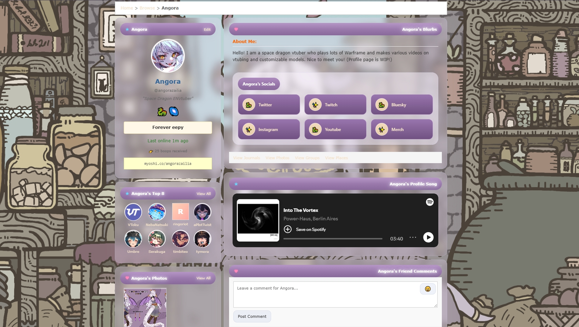Image resolution: width=579 pixels, height=327 pixels.
Task: Open the photo thumbnail in Angora's Photos
Action: (145, 308)
